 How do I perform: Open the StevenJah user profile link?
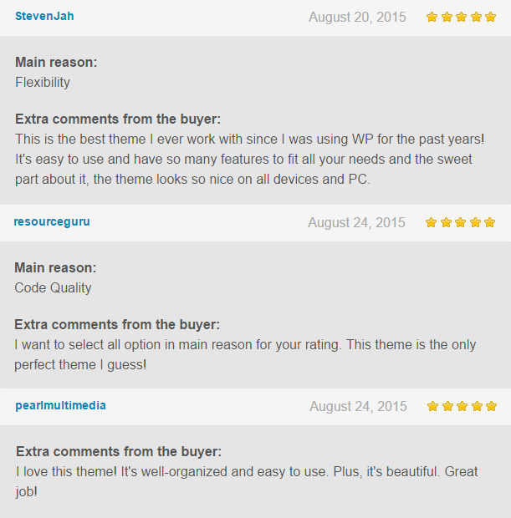[x=44, y=16]
